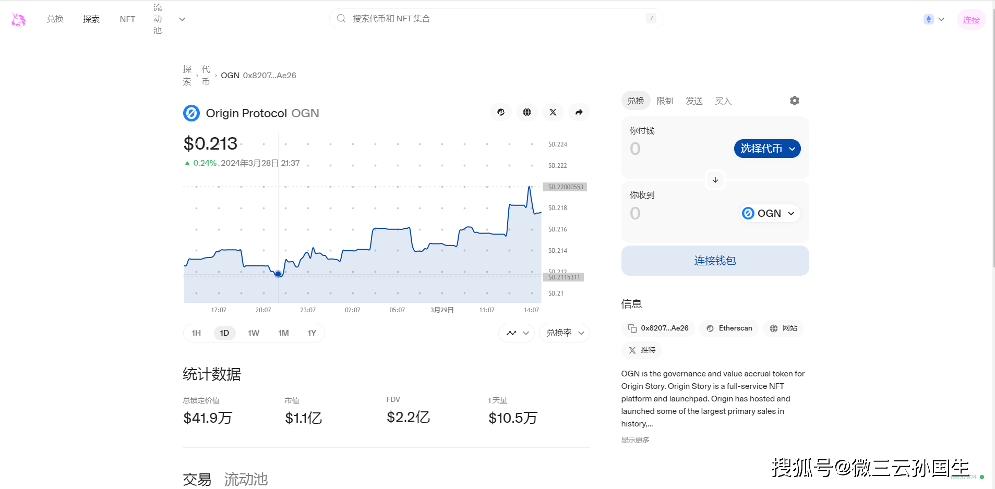Viewport: 995px width, 489px height.
Task: Open the Etherscan icon beside token name
Action: (x=500, y=112)
